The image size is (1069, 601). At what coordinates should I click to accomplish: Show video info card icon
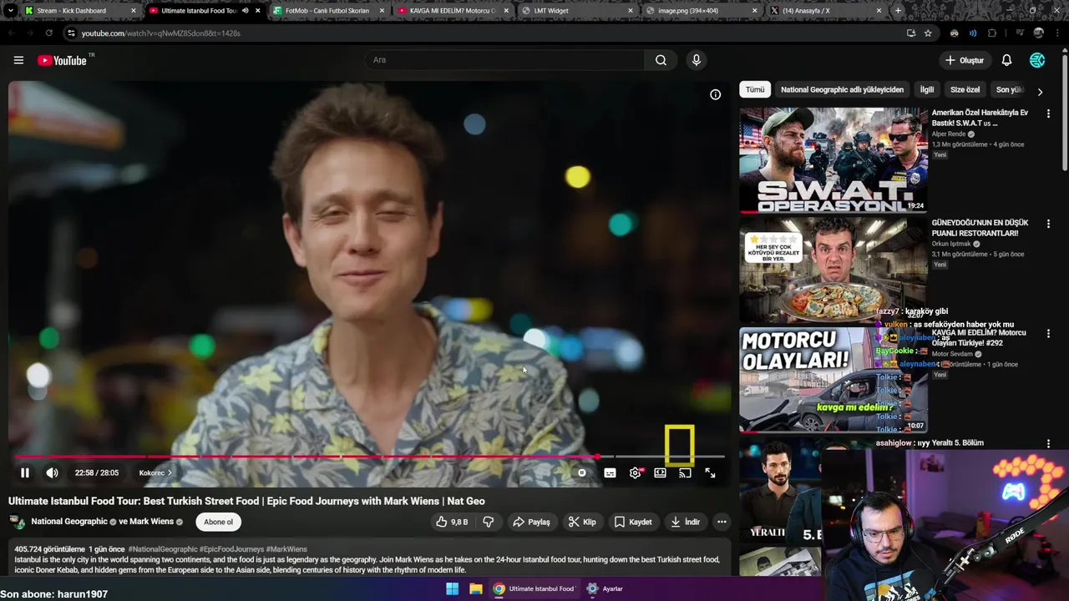point(715,94)
